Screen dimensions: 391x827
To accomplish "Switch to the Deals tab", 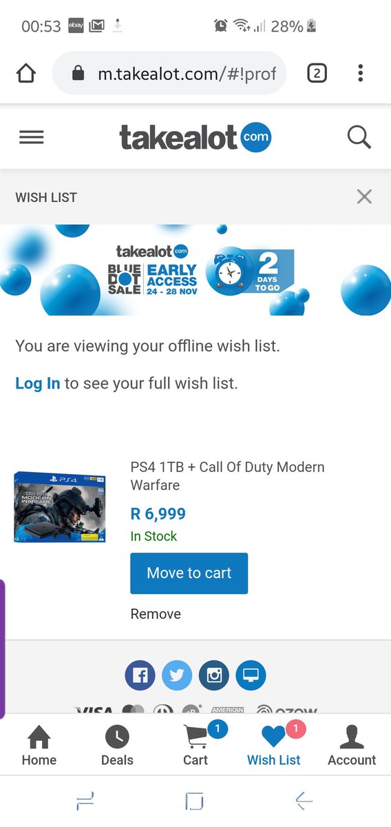I will pos(117,746).
